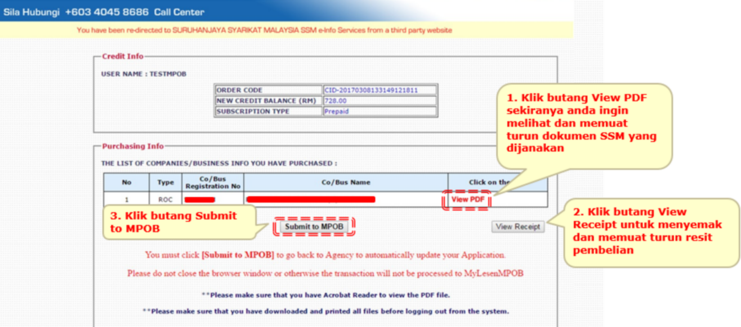This screenshot has height=327, width=741.
Task: Click the SUBSCRIPTION TYPE label cell
Action: (x=269, y=111)
